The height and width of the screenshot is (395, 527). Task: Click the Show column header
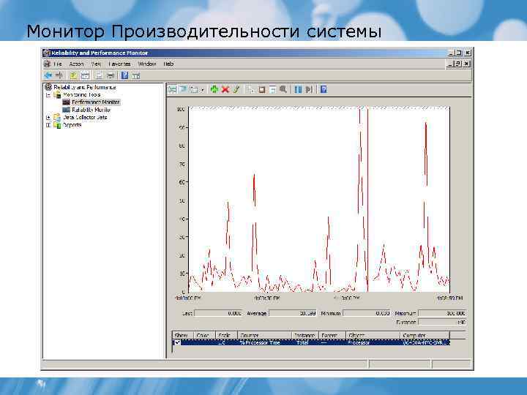coord(184,335)
